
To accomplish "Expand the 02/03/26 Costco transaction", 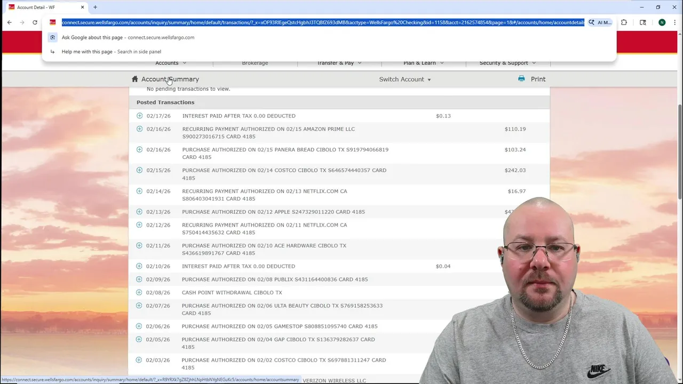I will coord(139,360).
